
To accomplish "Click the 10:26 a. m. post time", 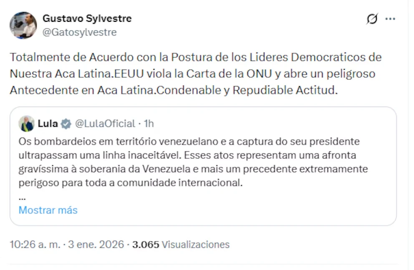I will coord(35,245).
